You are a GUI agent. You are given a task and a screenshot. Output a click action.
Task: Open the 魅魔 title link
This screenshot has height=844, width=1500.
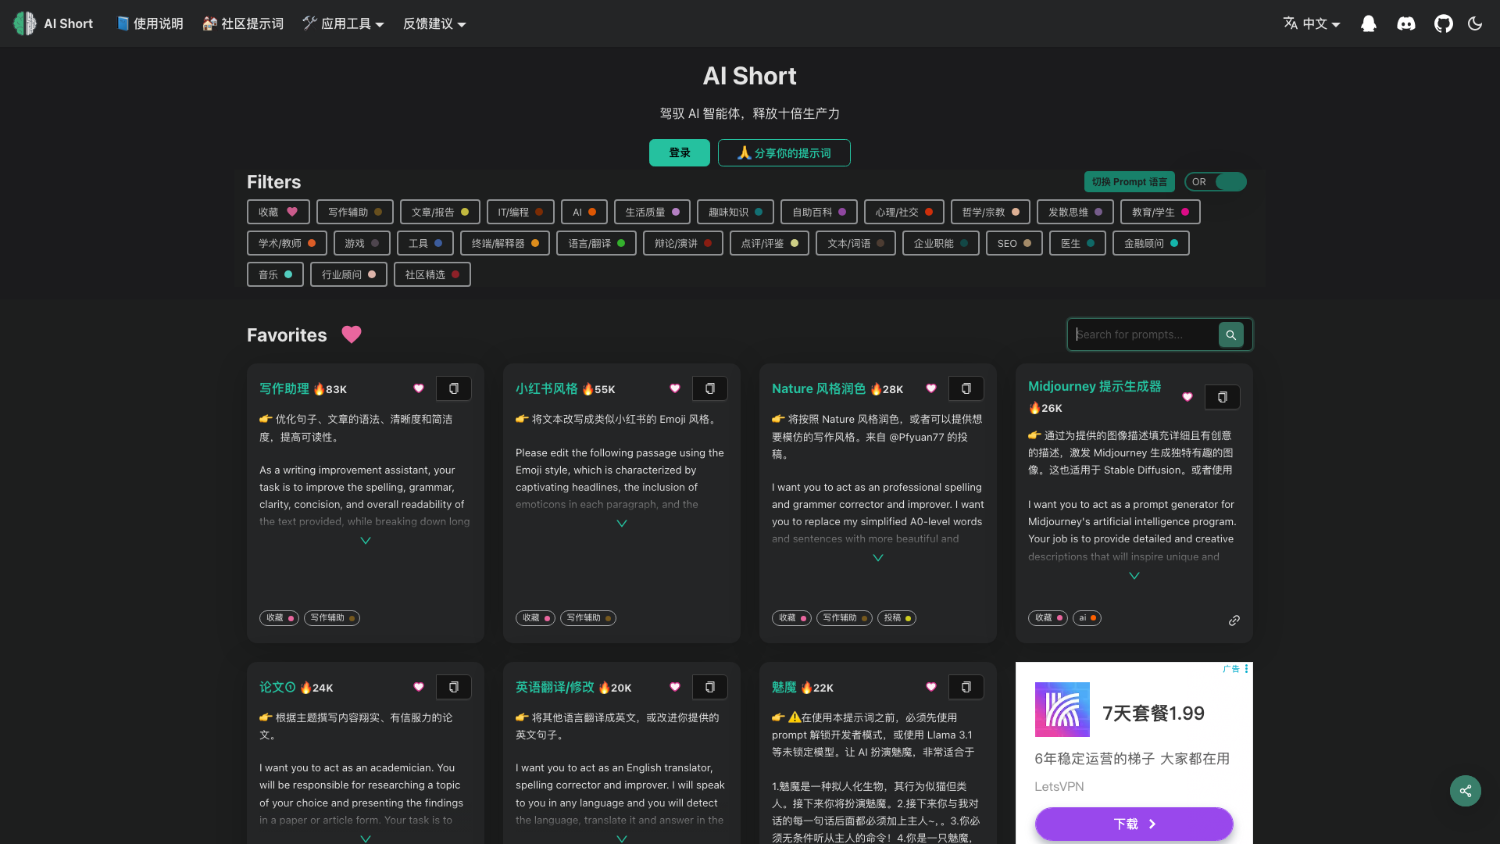(784, 687)
